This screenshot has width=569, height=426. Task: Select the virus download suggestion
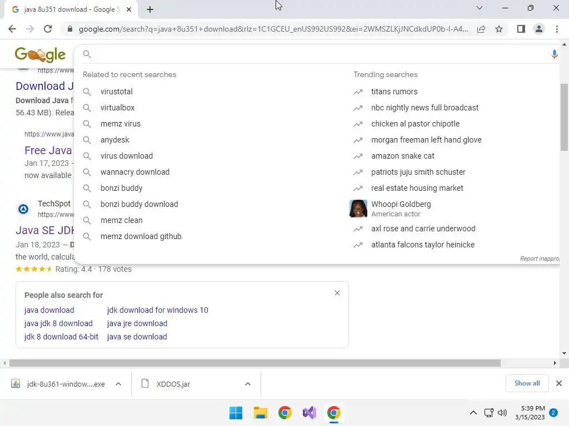(x=127, y=156)
